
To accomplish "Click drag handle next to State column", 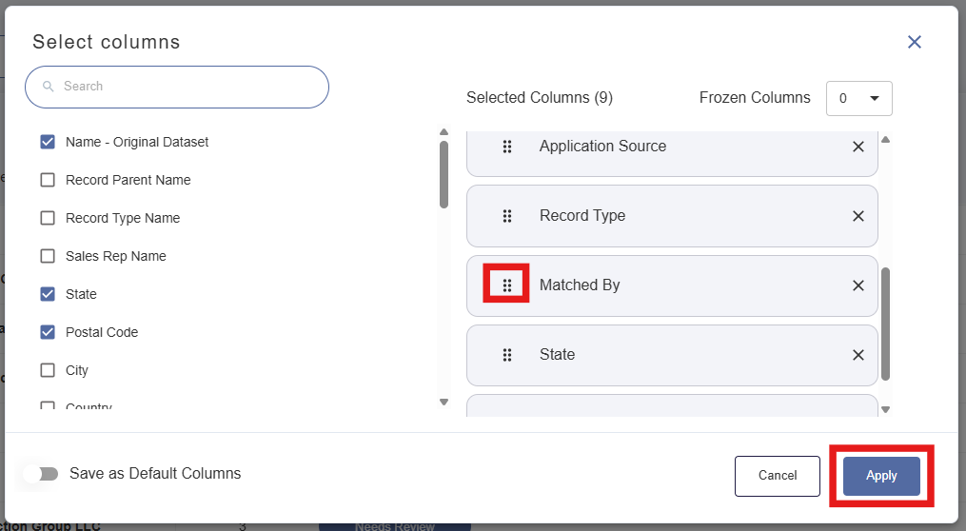I will (507, 355).
